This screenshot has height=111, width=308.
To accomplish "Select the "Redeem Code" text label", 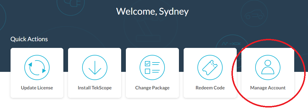I will pyautogui.click(x=210, y=88).
